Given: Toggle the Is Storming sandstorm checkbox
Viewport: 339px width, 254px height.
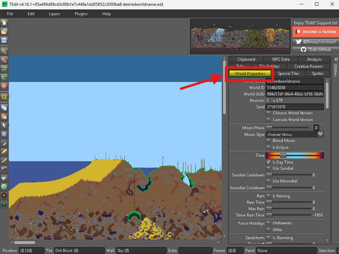Looking at the screenshot, I should pyautogui.click(x=268, y=238).
